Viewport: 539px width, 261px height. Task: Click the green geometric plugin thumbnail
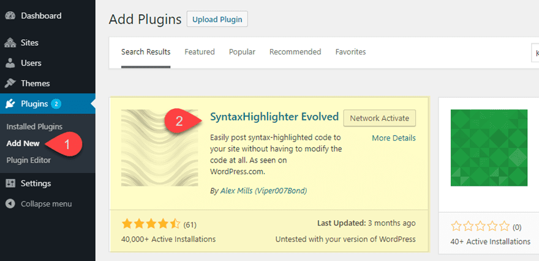point(489,148)
